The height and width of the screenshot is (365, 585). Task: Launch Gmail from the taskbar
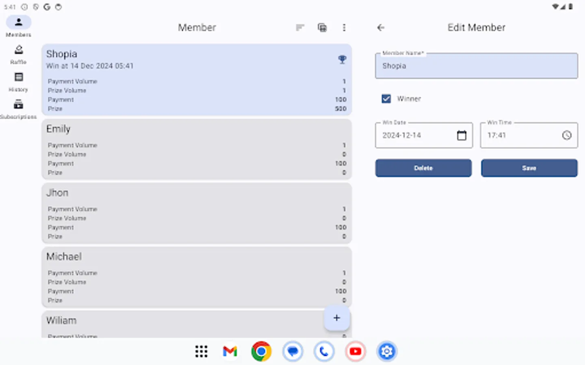tap(230, 351)
